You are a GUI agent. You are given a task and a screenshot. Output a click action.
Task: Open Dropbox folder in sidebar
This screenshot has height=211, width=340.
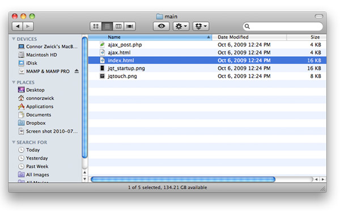(32, 123)
